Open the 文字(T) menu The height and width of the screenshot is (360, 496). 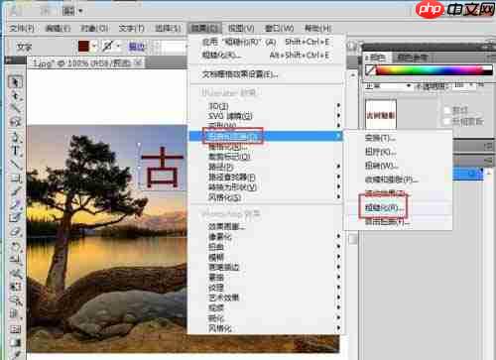click(x=131, y=28)
